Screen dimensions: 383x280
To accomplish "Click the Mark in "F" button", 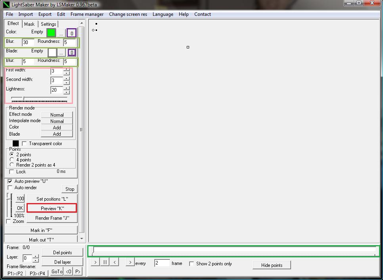I will [x=41, y=230].
